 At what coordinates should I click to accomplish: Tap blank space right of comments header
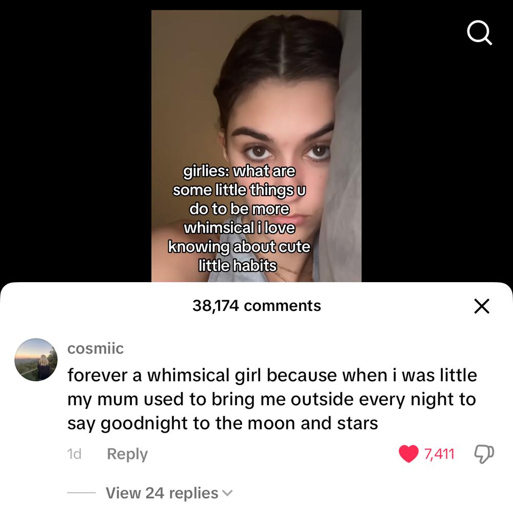click(396, 306)
